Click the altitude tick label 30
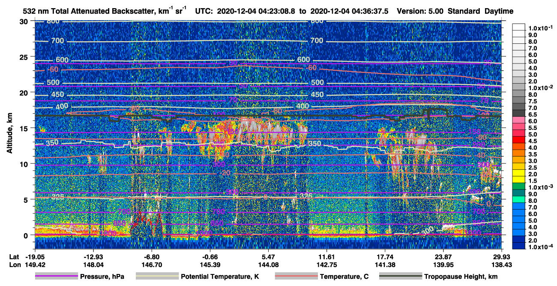The width and height of the screenshot is (557, 286). tap(25, 21)
